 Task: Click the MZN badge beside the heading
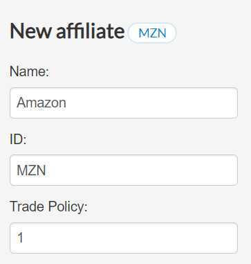tap(152, 33)
